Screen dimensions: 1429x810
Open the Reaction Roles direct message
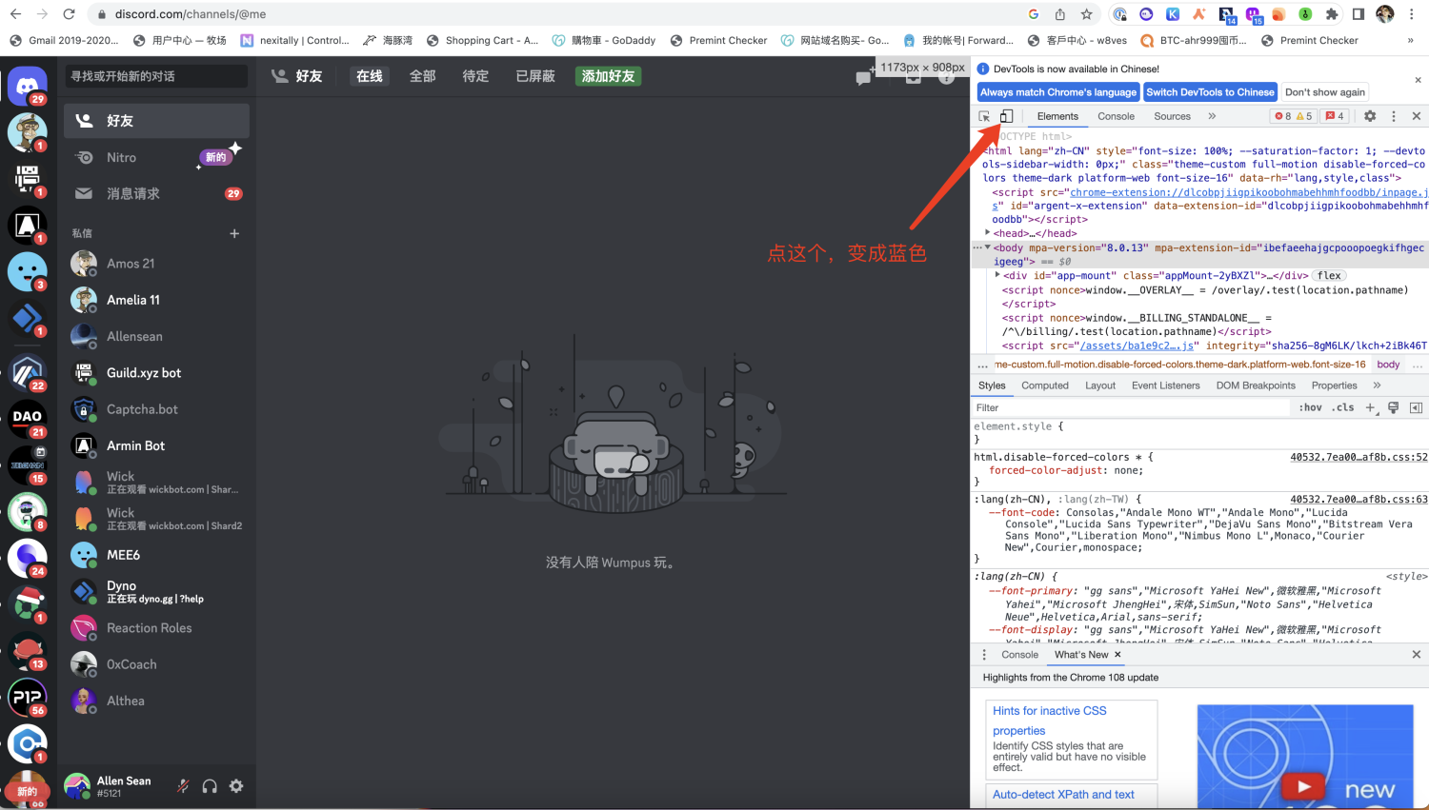click(156, 628)
